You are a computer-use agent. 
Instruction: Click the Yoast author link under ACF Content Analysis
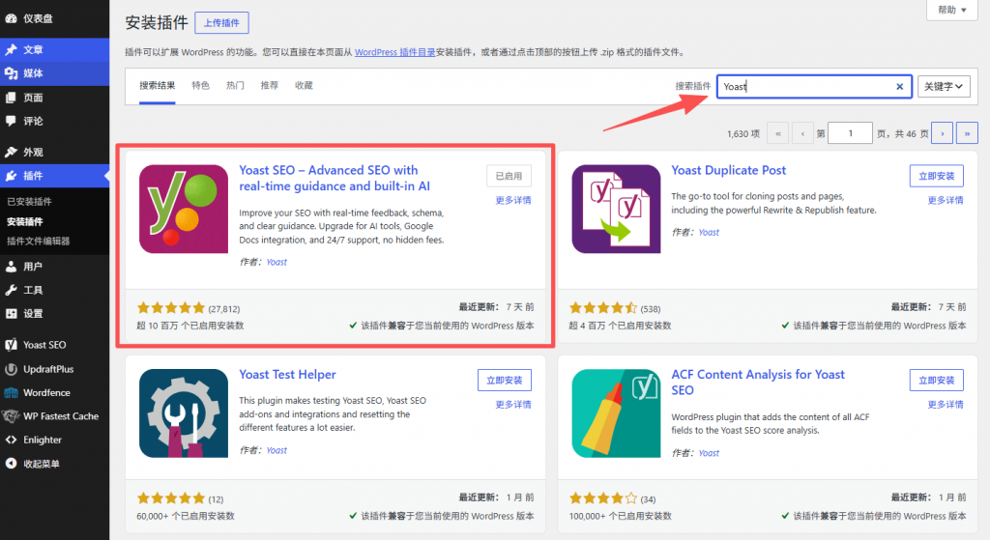pyautogui.click(x=709, y=453)
